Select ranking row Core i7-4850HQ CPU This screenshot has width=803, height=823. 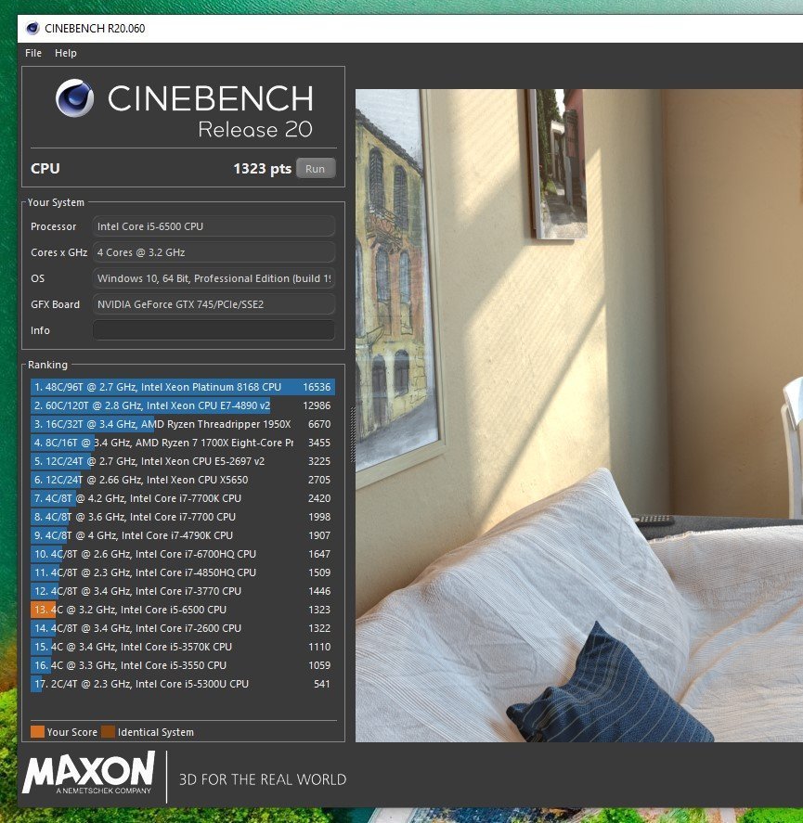[x=183, y=572]
